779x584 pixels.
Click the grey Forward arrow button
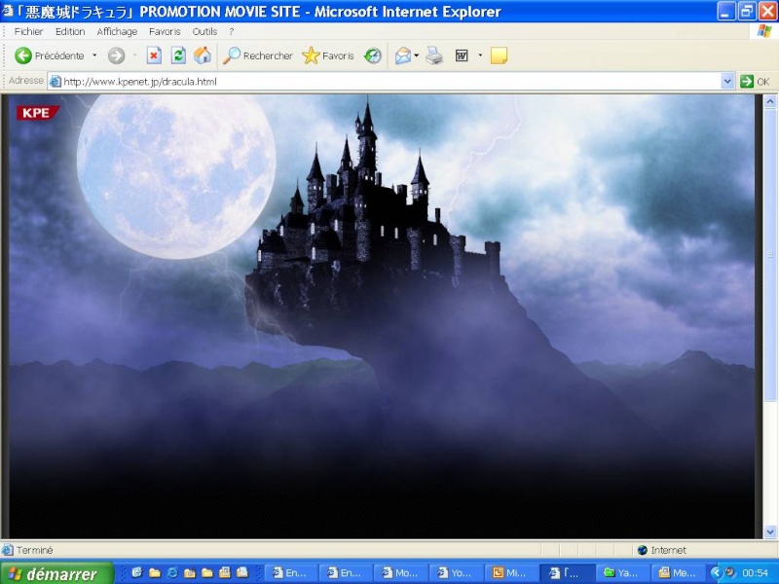click(x=116, y=55)
